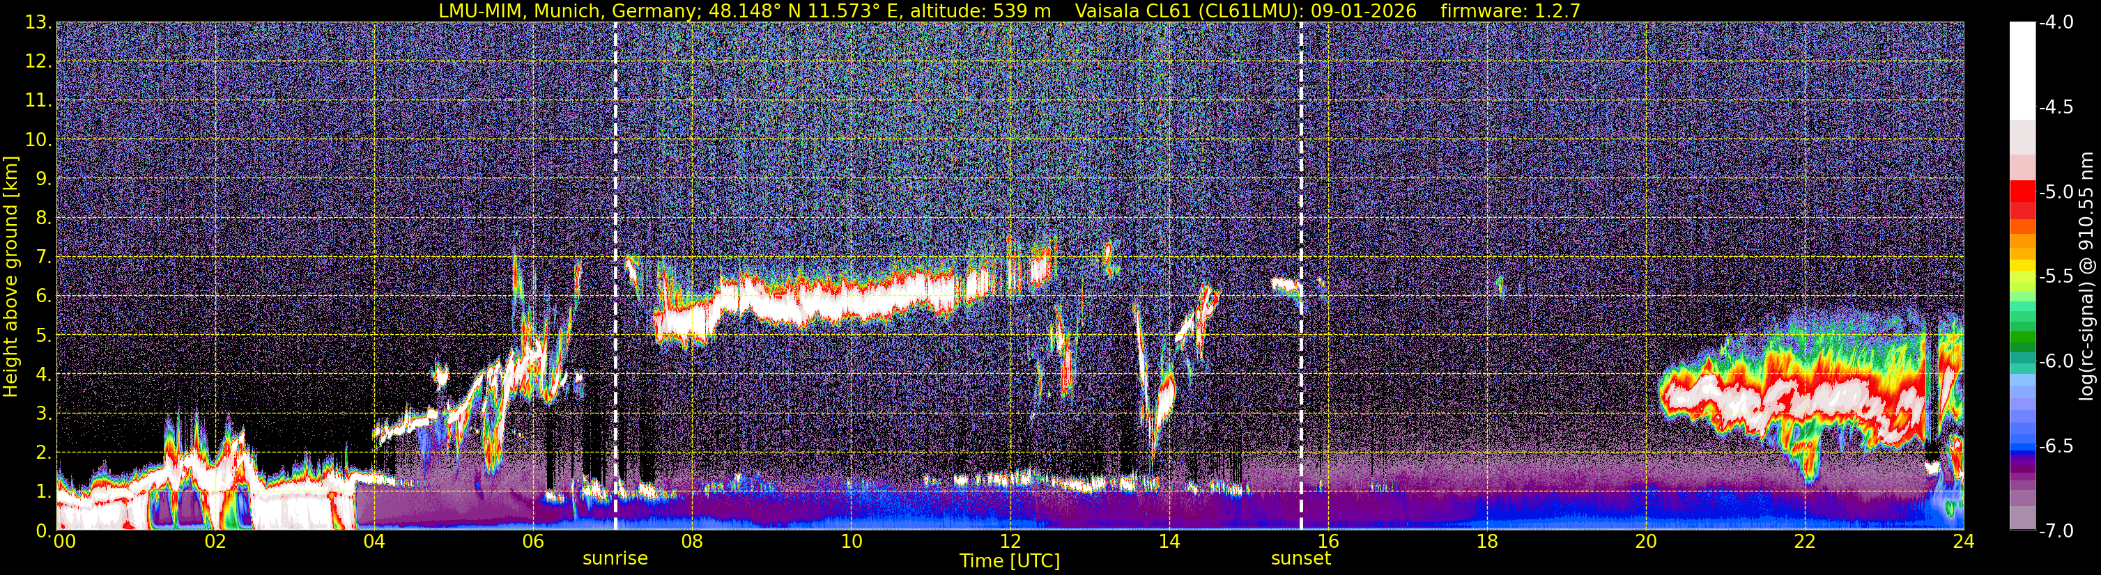
Task: Select the white dashed sunset line in the plot
Action: click(x=1301, y=276)
